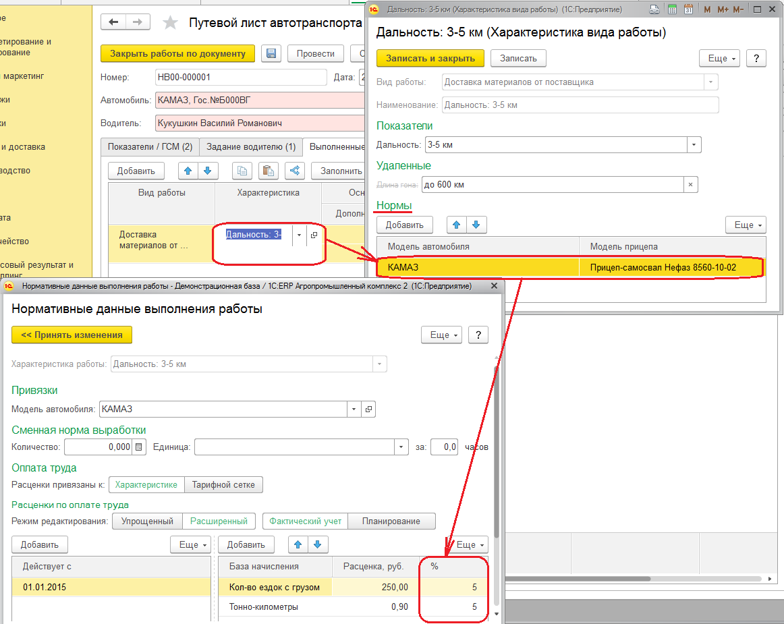The image size is (784, 624).
Task: Save document with the floppy disk icon
Action: click(x=271, y=53)
